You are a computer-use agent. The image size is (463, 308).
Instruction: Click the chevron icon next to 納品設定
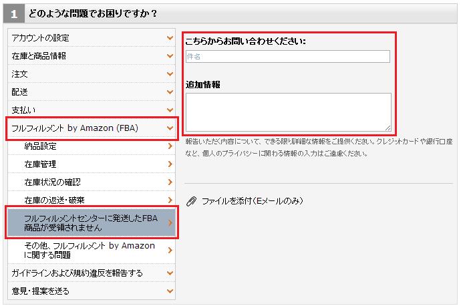(170, 146)
